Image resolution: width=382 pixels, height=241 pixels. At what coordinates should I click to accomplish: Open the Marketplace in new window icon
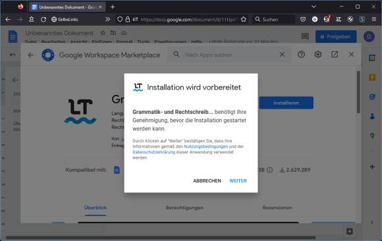[x=335, y=55]
